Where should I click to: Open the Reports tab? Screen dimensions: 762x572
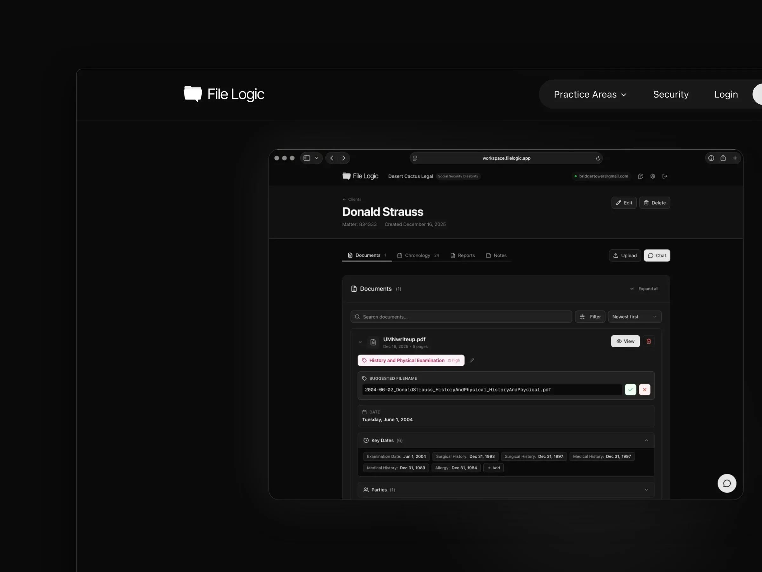click(x=462, y=255)
